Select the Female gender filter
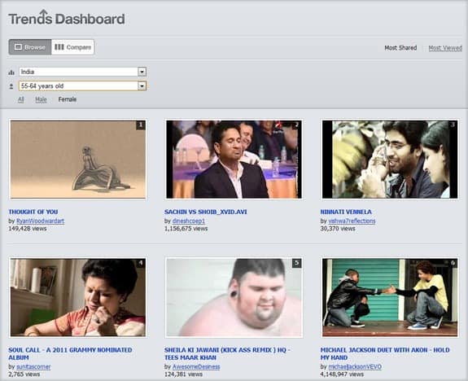This screenshot has width=468, height=381. tap(68, 99)
